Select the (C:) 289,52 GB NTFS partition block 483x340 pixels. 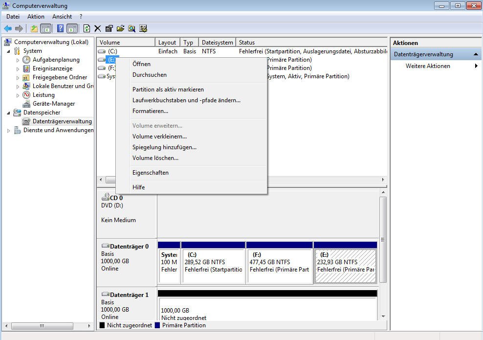tap(213, 263)
